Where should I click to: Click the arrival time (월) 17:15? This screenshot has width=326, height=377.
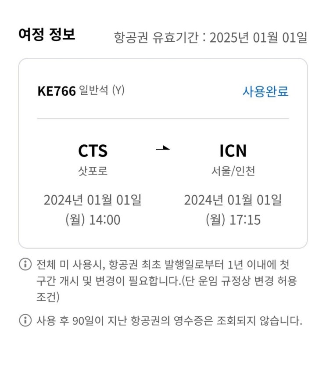(233, 219)
